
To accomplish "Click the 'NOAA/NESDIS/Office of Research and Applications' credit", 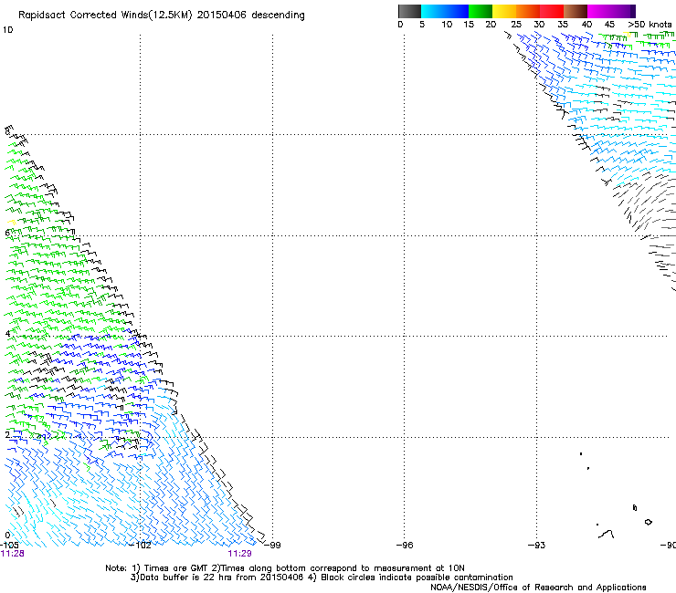I will click(x=538, y=588).
